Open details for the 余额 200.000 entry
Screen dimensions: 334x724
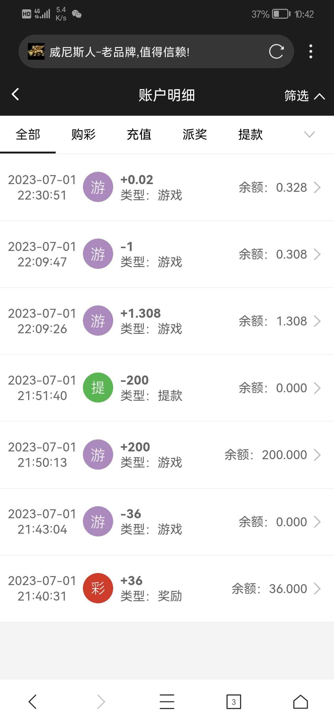pos(317,455)
